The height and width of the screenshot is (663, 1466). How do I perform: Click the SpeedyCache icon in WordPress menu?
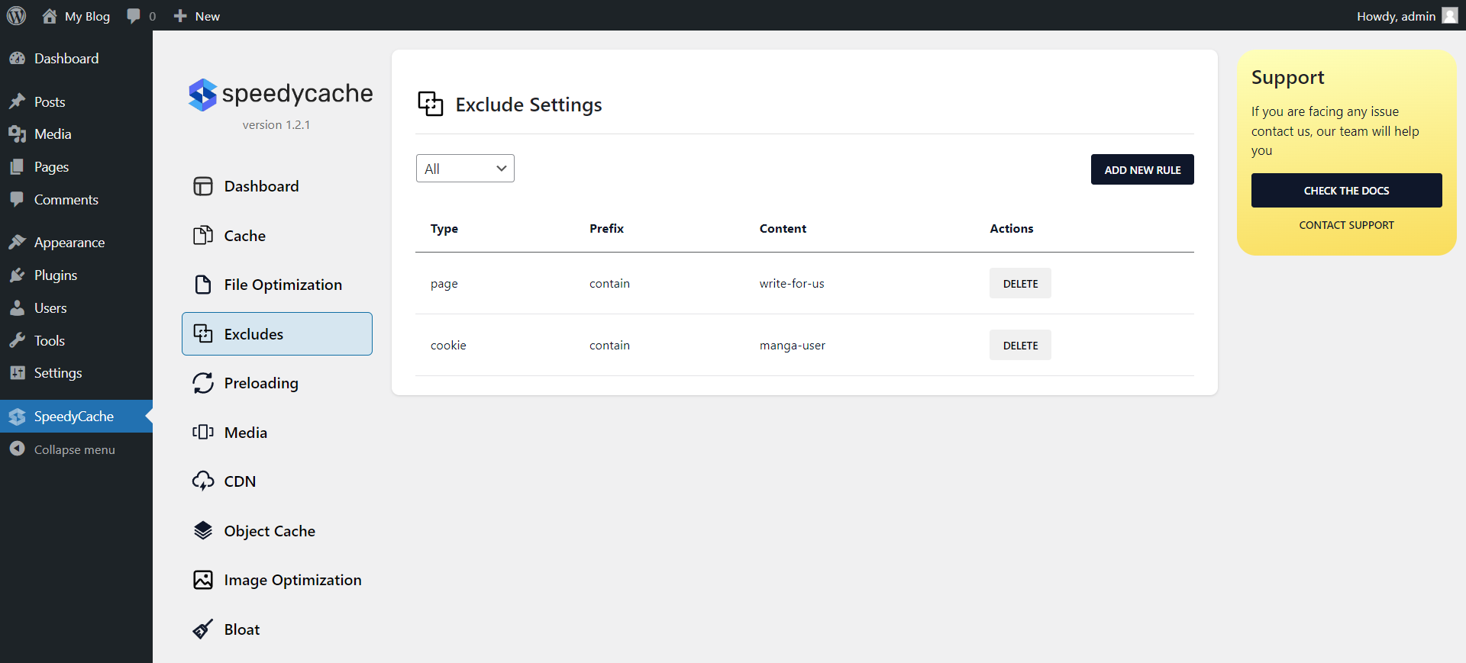pos(17,417)
